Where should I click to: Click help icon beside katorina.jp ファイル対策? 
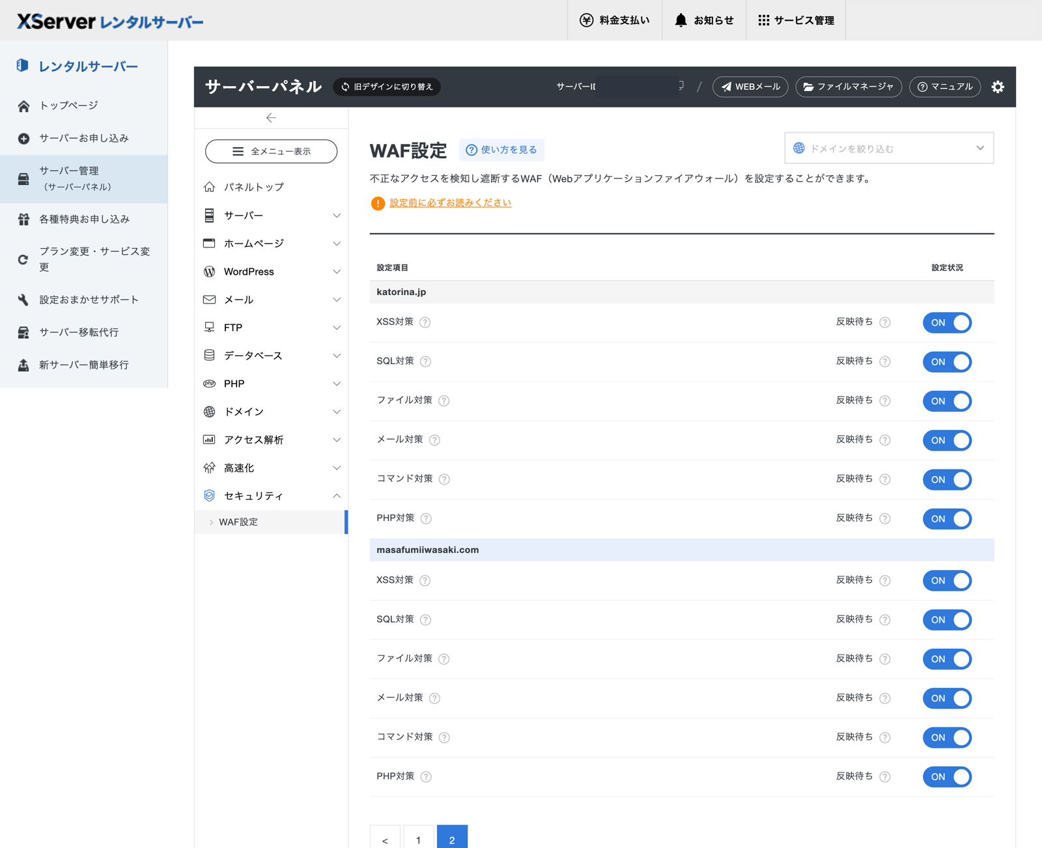click(444, 401)
